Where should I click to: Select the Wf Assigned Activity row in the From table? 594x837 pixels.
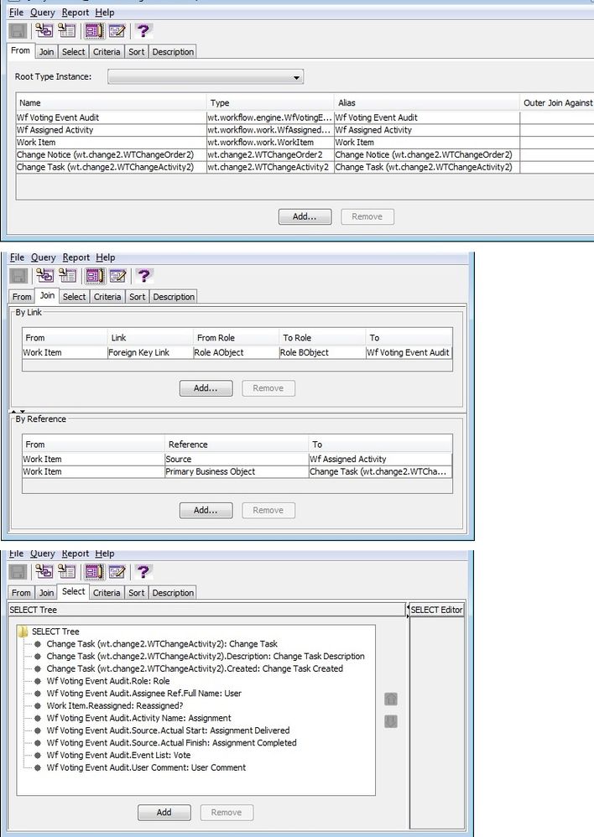tap(109, 130)
